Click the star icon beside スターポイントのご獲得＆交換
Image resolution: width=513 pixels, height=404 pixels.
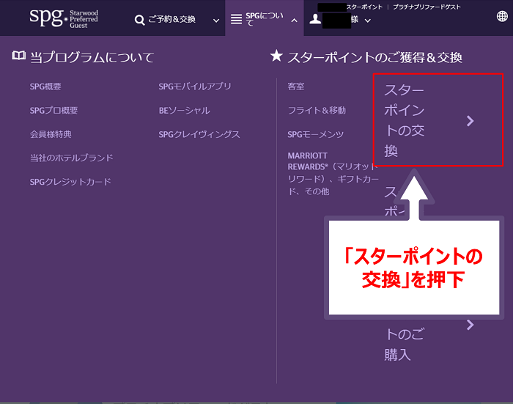coord(276,56)
